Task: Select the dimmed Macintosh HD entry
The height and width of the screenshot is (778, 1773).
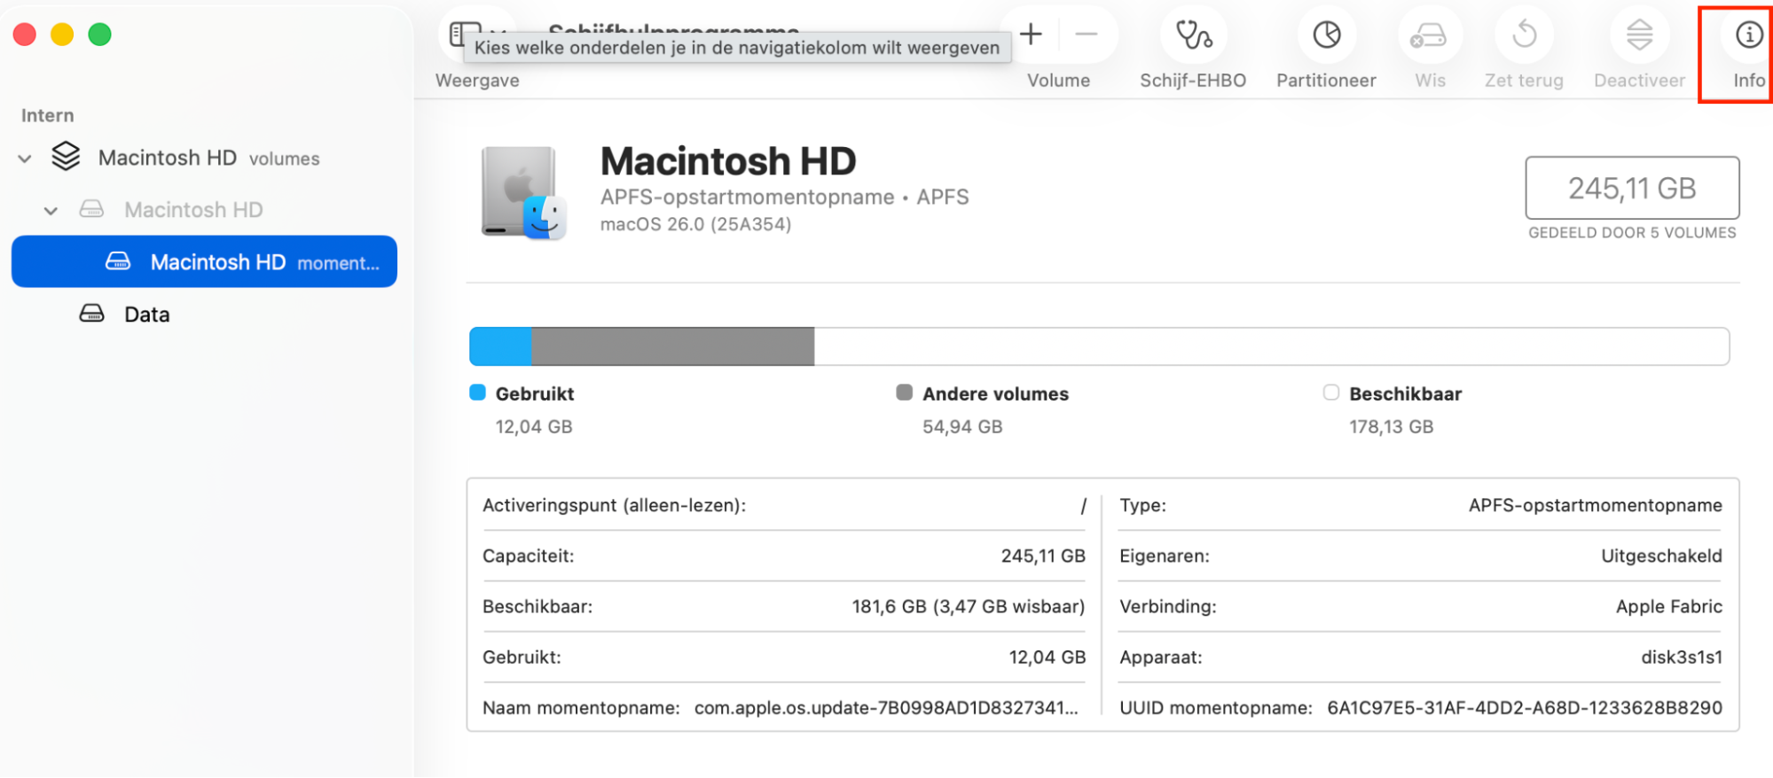Action: 193,210
